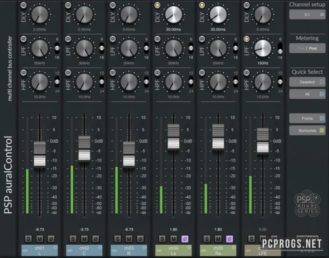
Task: Enable HPF power button on ch05 strip
Action: [x=202, y=73]
